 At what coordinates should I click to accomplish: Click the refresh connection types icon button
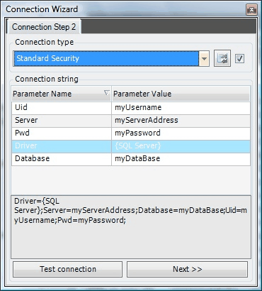click(x=222, y=58)
